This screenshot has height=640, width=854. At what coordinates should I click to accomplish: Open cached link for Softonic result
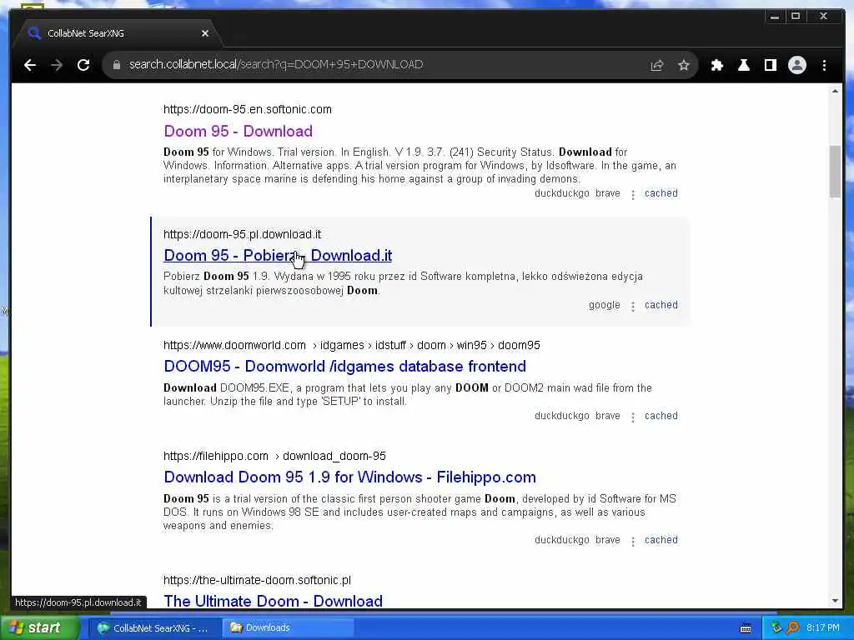pos(661,193)
